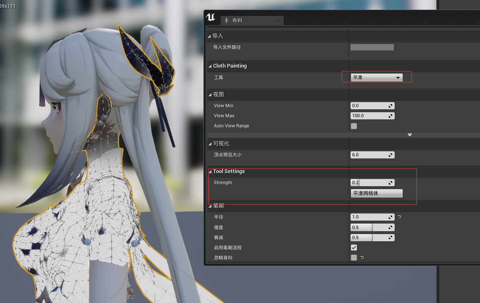Click 衰减 spinner arrow icon

coord(390,237)
